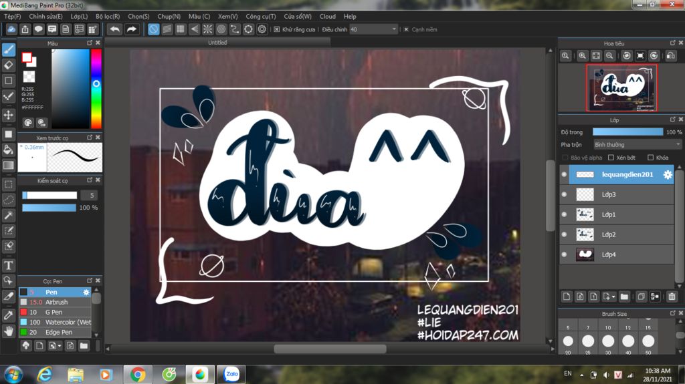This screenshot has width=685, height=384.
Task: Select the Brush tool in left toolbar
Action: (x=8, y=49)
